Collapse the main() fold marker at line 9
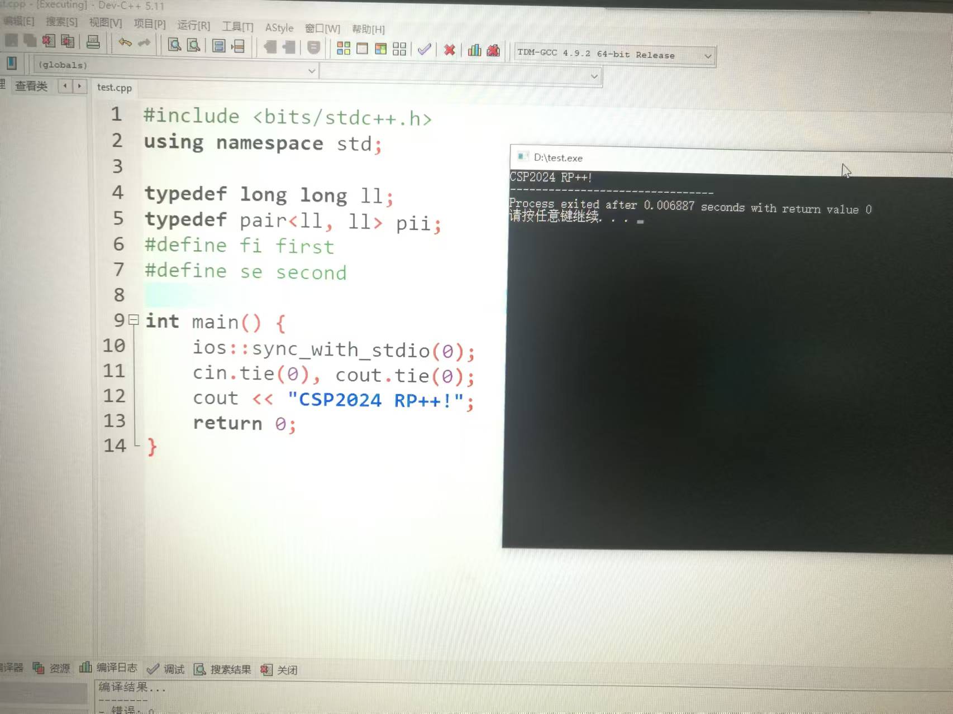953x714 pixels. point(134,320)
